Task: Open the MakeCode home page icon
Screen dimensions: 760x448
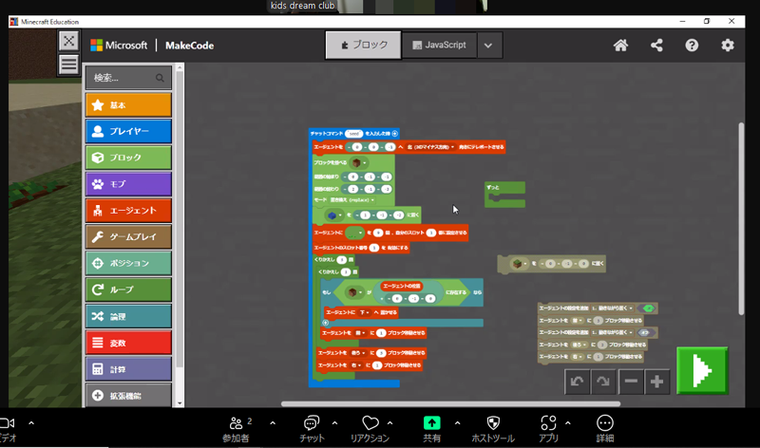Action: tap(621, 46)
